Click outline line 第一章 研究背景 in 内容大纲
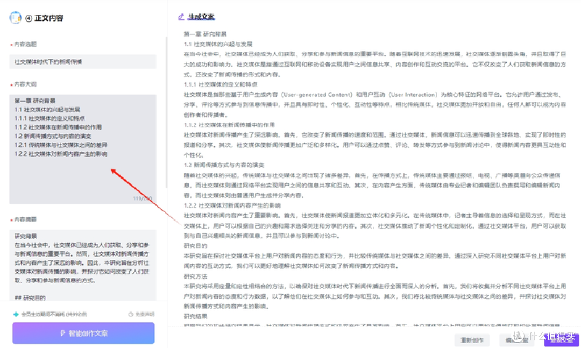The height and width of the screenshot is (348, 581). click(x=35, y=101)
